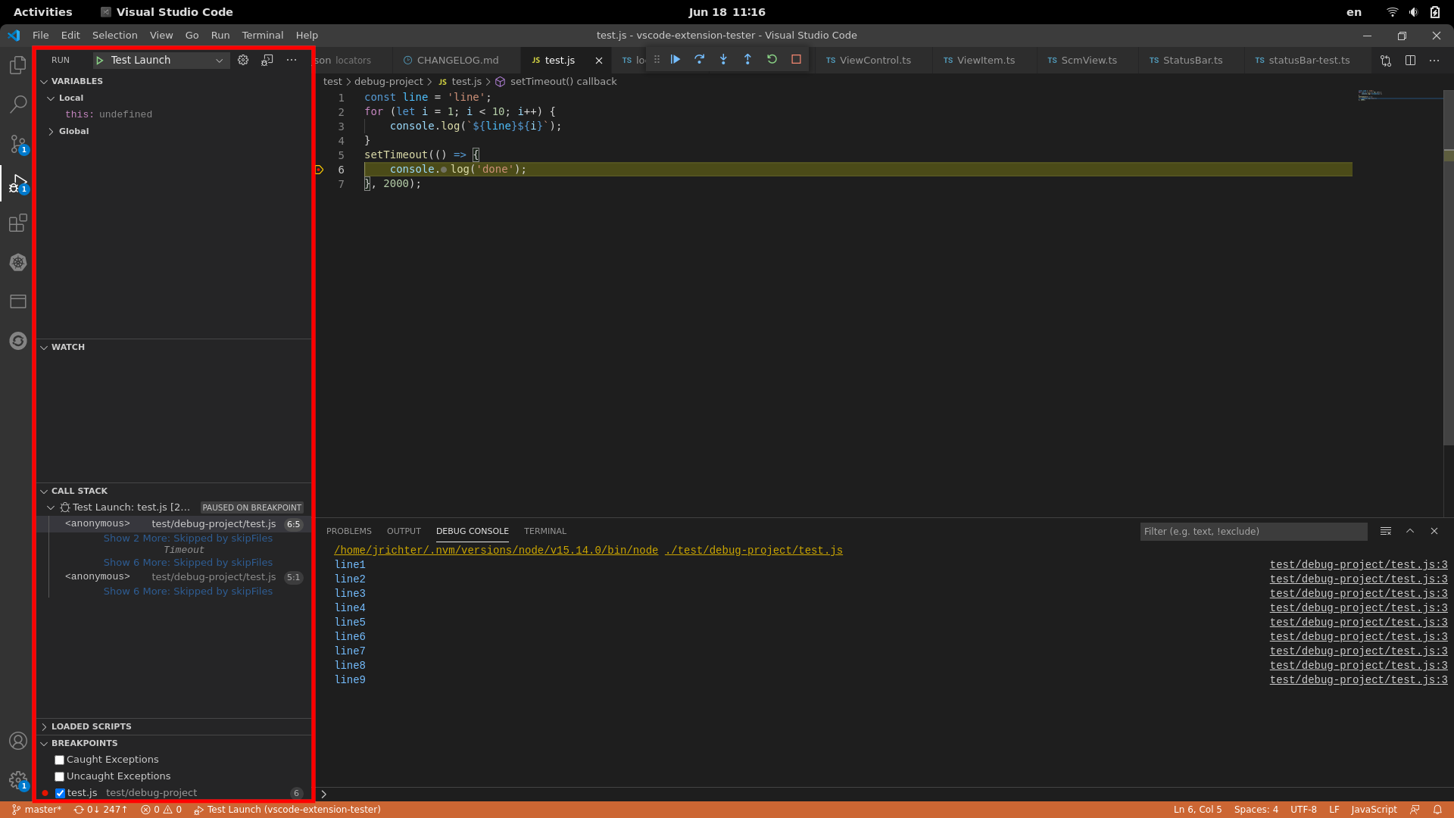This screenshot has height=818, width=1454.
Task: Toggle Uncaught Exceptions checkbox
Action: (x=59, y=776)
